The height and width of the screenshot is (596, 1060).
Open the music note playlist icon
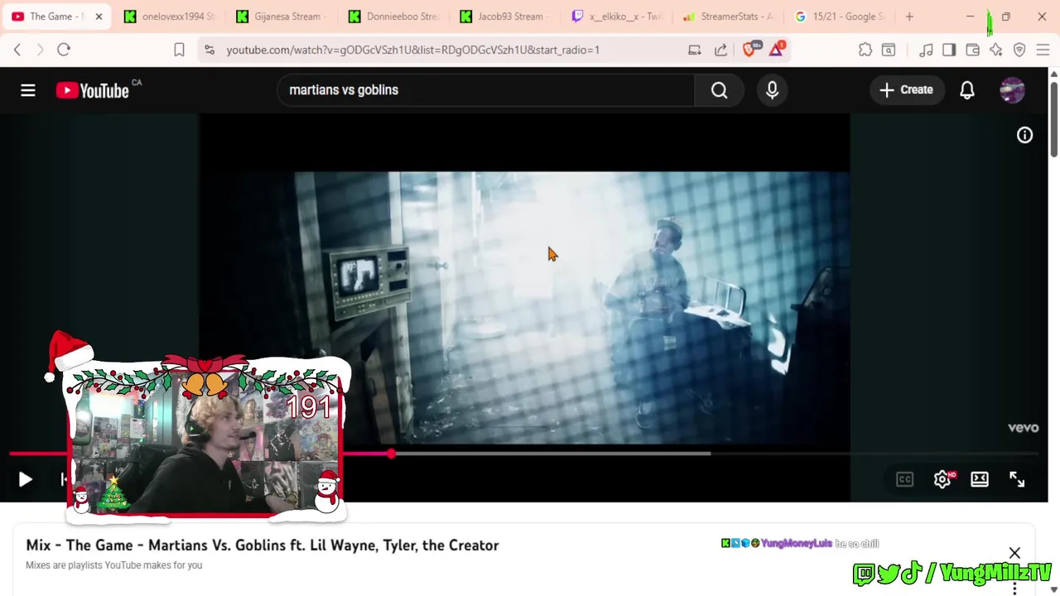(x=926, y=50)
